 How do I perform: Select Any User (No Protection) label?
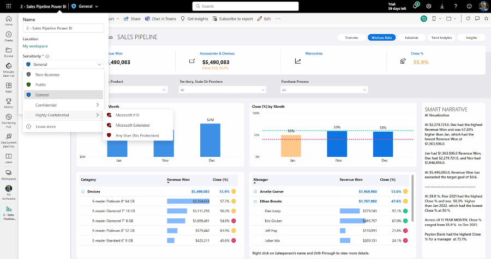pyautogui.click(x=138, y=135)
